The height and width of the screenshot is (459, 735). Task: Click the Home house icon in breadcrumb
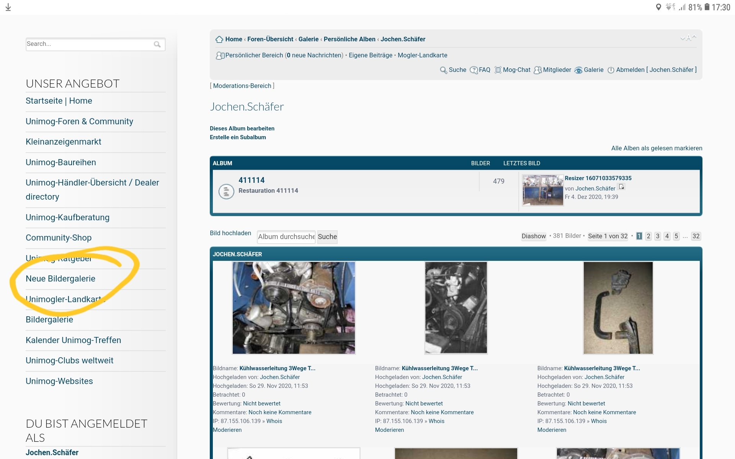219,39
